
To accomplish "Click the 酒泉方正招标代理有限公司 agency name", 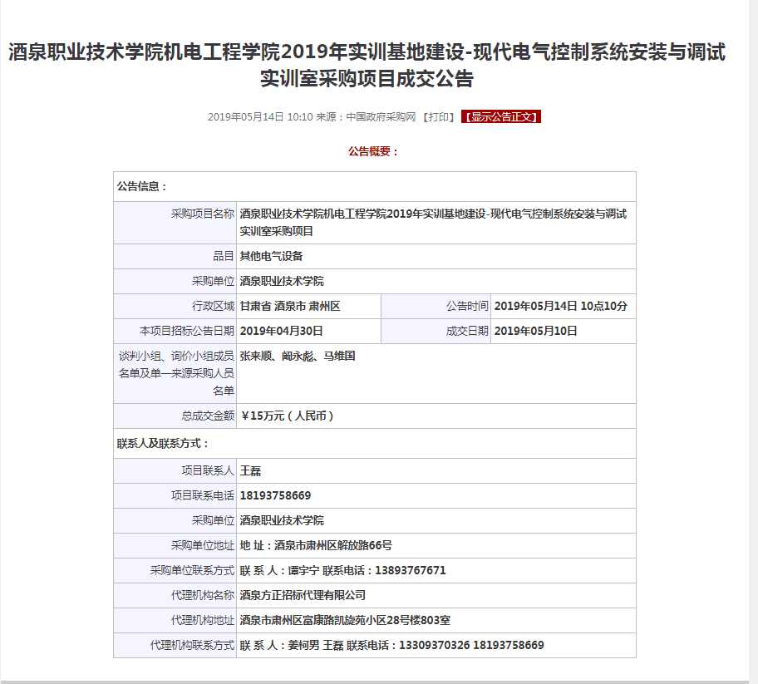I will [x=303, y=595].
